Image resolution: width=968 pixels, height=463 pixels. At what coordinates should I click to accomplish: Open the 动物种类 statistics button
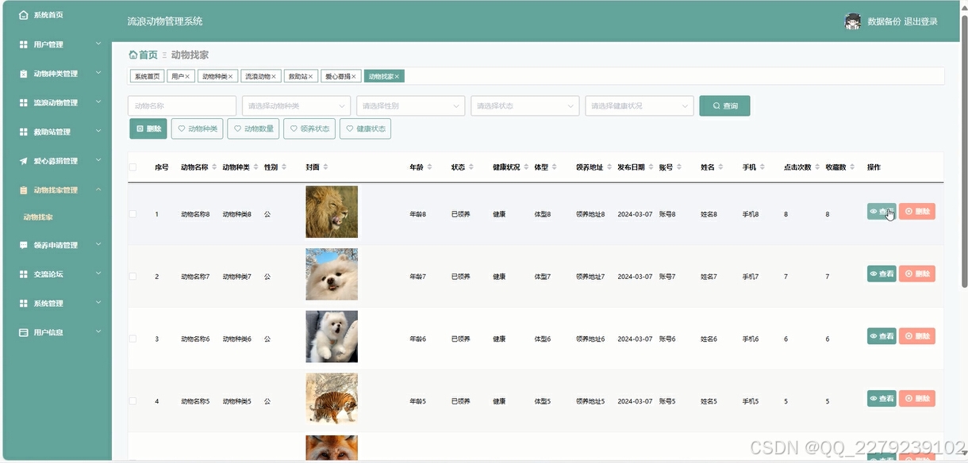coord(198,128)
